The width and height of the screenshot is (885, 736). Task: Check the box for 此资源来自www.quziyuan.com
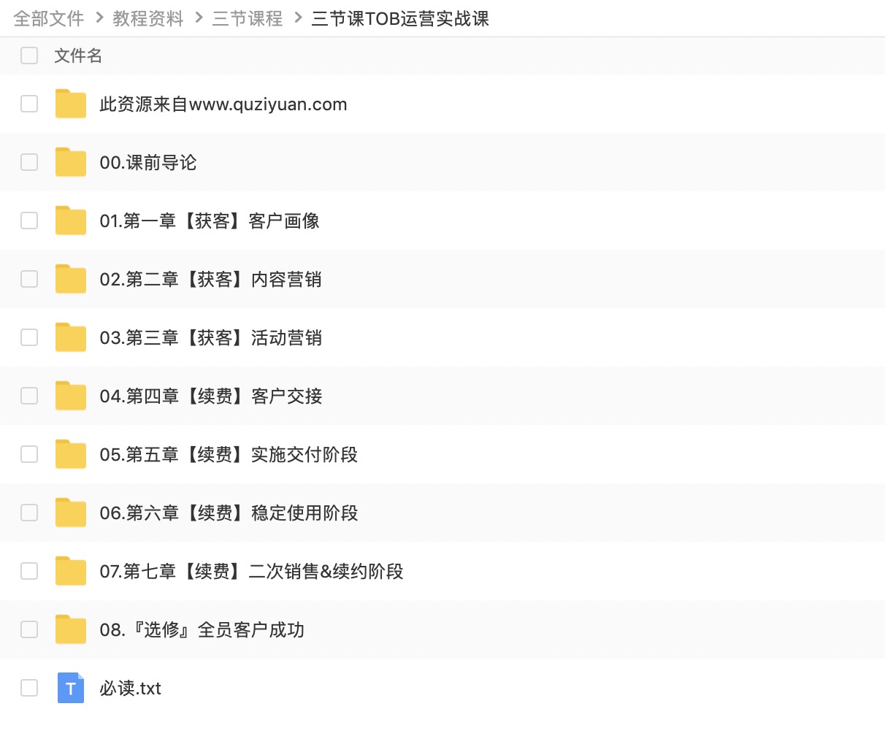[x=29, y=104]
